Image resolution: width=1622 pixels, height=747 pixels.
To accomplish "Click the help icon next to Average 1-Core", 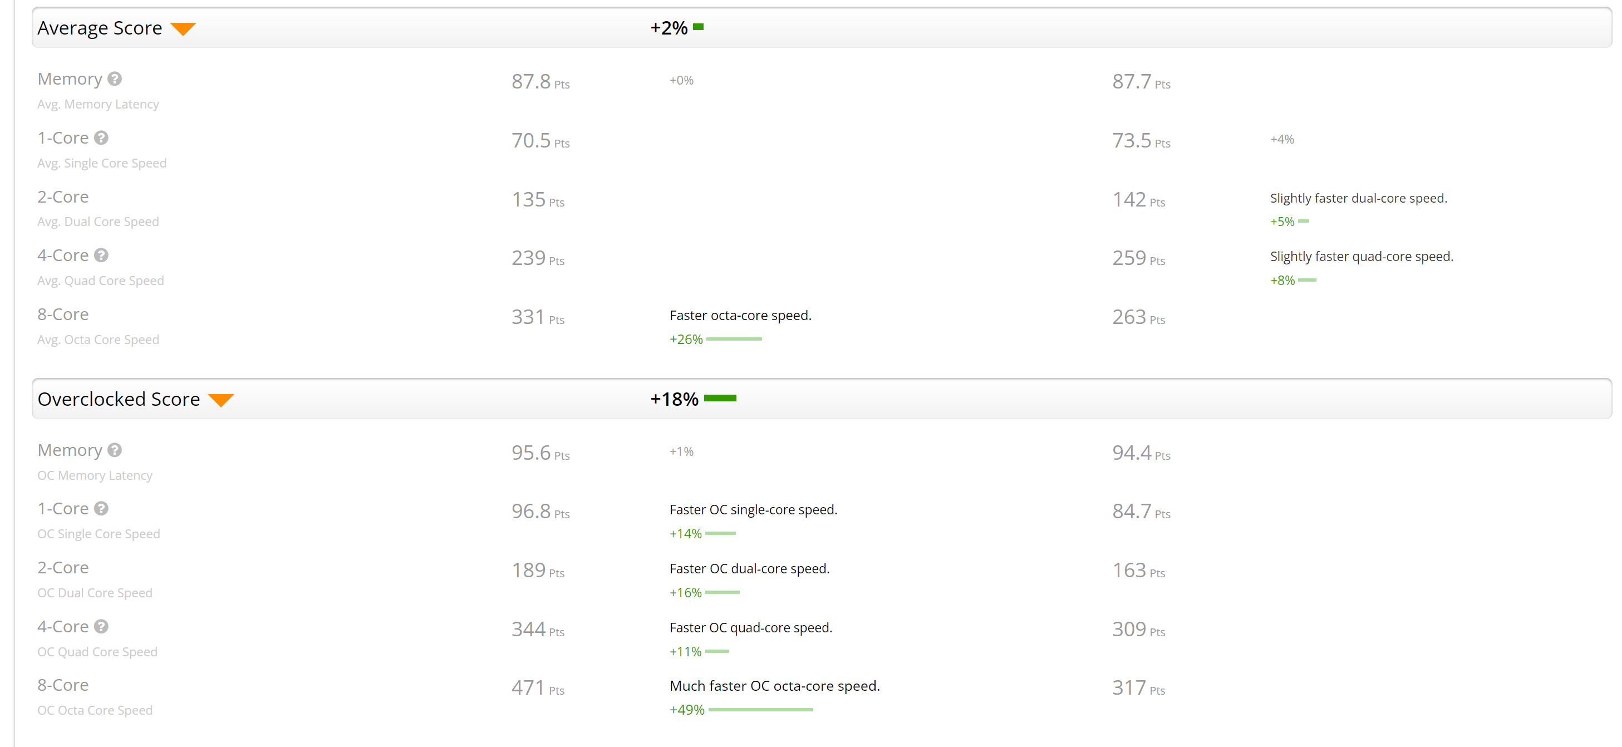I will [101, 137].
